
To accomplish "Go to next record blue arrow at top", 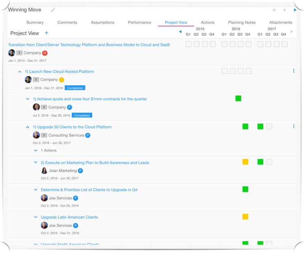I will 295,10.
